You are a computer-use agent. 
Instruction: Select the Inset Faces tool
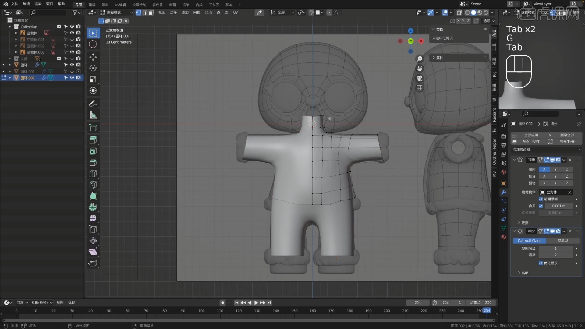(93, 151)
